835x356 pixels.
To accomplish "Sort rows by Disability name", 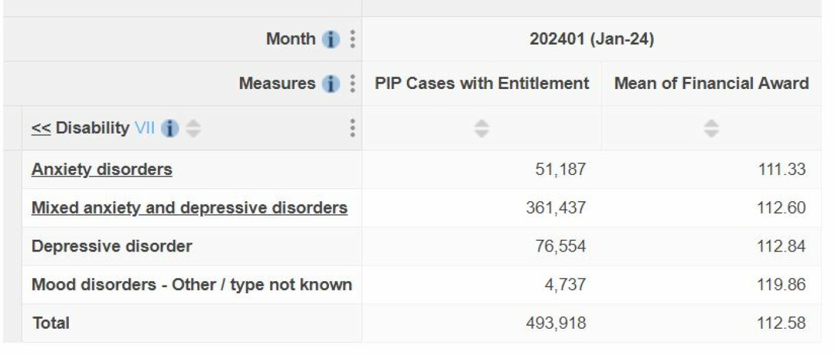I will [x=192, y=128].
